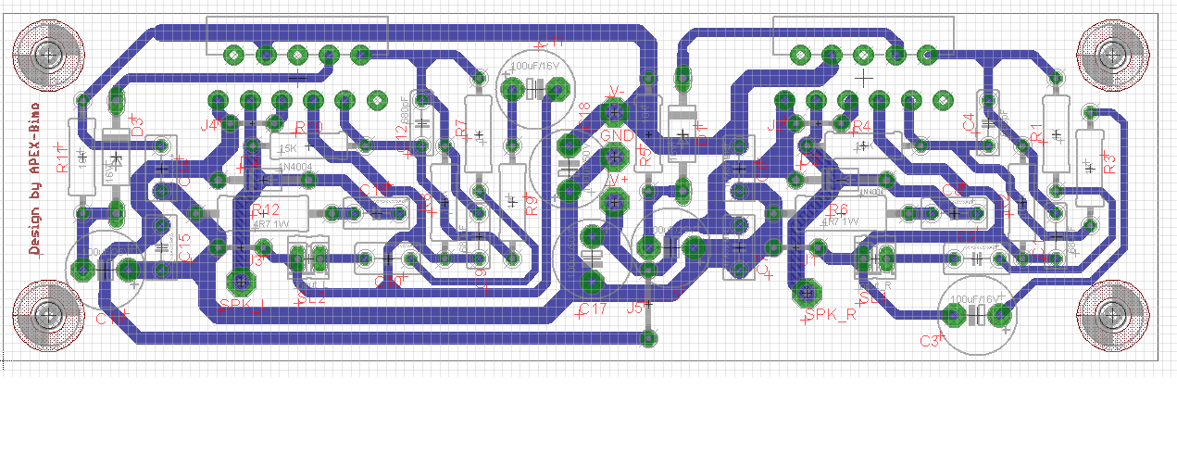The height and width of the screenshot is (466, 1177).
Task: Click the SL2 label
Action: [311, 298]
